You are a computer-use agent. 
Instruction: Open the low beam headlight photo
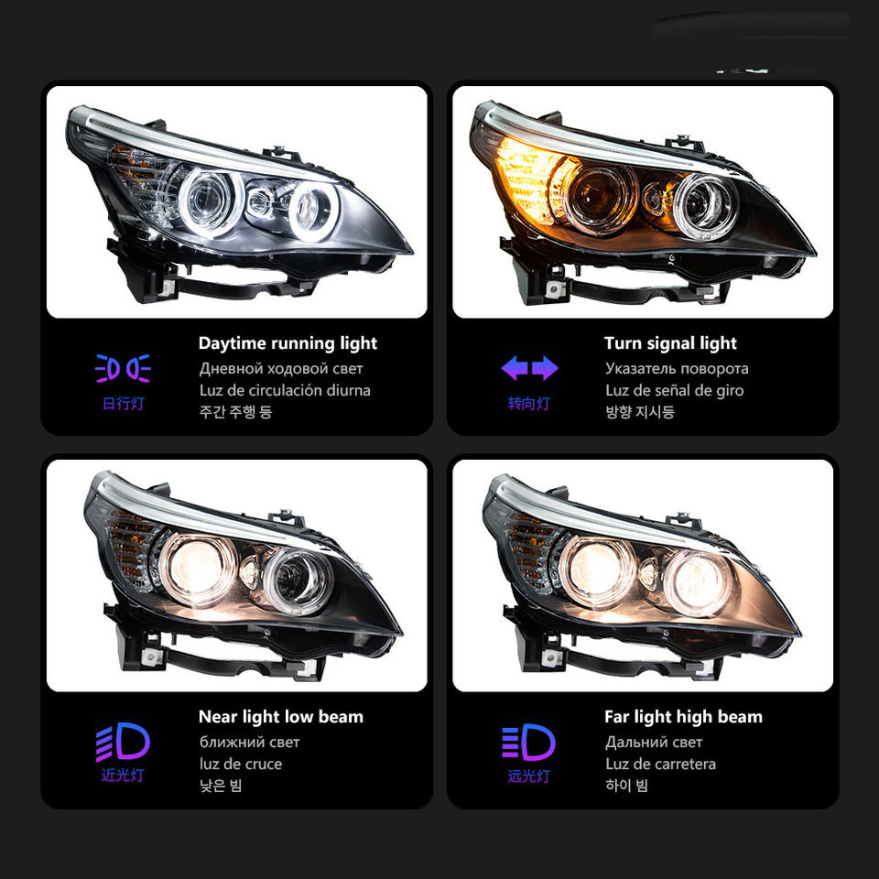236,575
